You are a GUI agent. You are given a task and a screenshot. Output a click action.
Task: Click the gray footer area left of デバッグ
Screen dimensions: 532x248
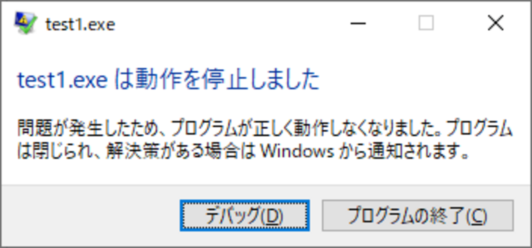[x=90, y=215]
